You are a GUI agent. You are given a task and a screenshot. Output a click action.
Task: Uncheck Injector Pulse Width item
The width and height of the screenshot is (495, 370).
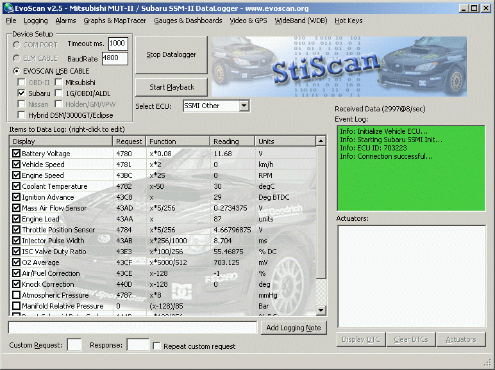pos(16,241)
